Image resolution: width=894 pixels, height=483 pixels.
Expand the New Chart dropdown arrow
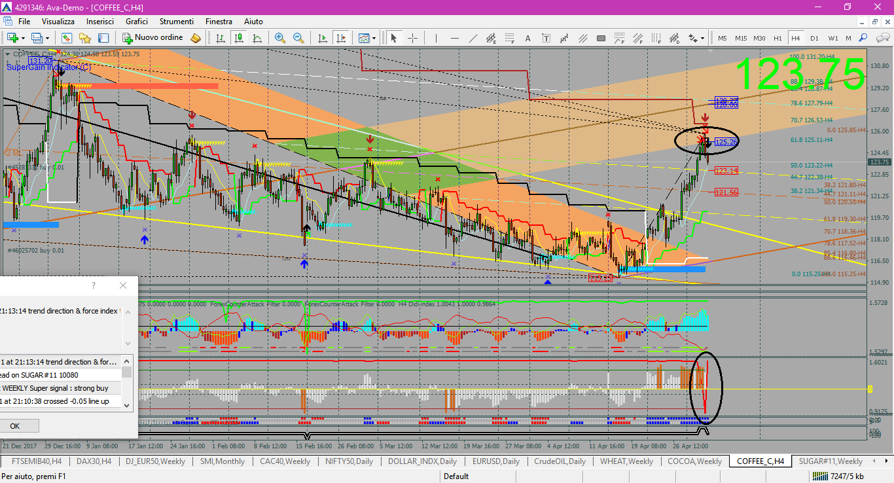click(x=23, y=38)
